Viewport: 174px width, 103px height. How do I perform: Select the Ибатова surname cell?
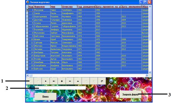tap(42, 46)
